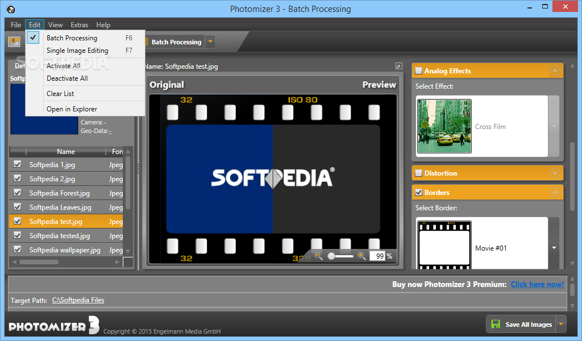The height and width of the screenshot is (341, 582).
Task: Close the open Edit menu
Action: click(35, 25)
